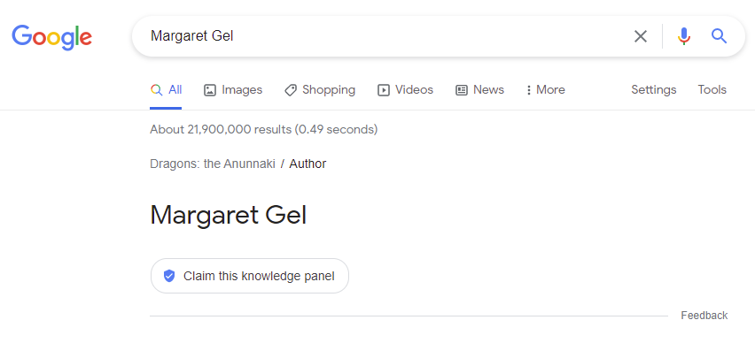Start voice search with the microphone icon
This screenshot has width=755, height=343.
(x=684, y=36)
